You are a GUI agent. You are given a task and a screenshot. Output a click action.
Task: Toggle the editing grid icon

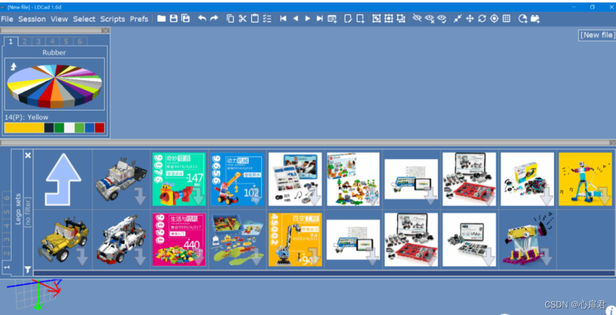tap(506, 18)
